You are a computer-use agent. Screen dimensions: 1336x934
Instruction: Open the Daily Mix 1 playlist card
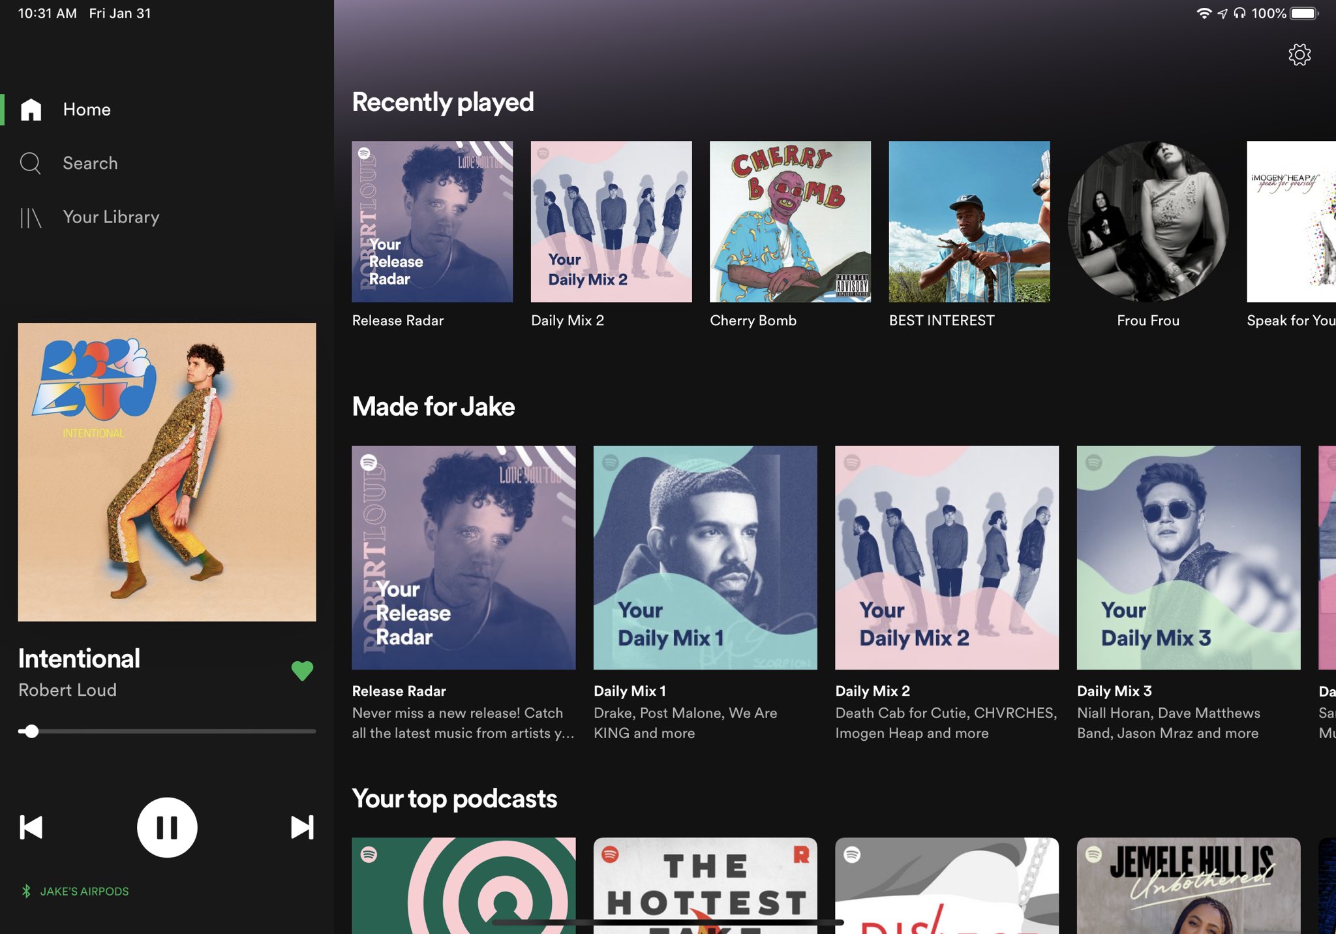coord(705,557)
